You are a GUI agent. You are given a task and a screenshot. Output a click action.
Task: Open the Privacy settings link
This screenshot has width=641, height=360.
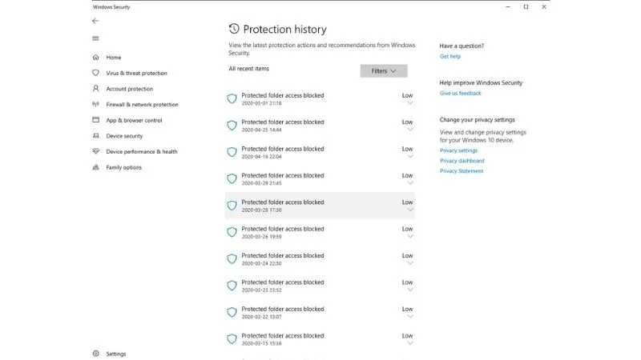pos(458,150)
